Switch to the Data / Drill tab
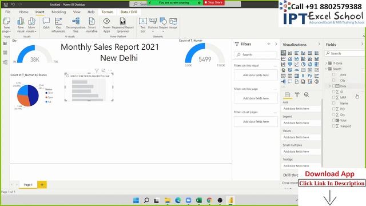 pos(129,12)
